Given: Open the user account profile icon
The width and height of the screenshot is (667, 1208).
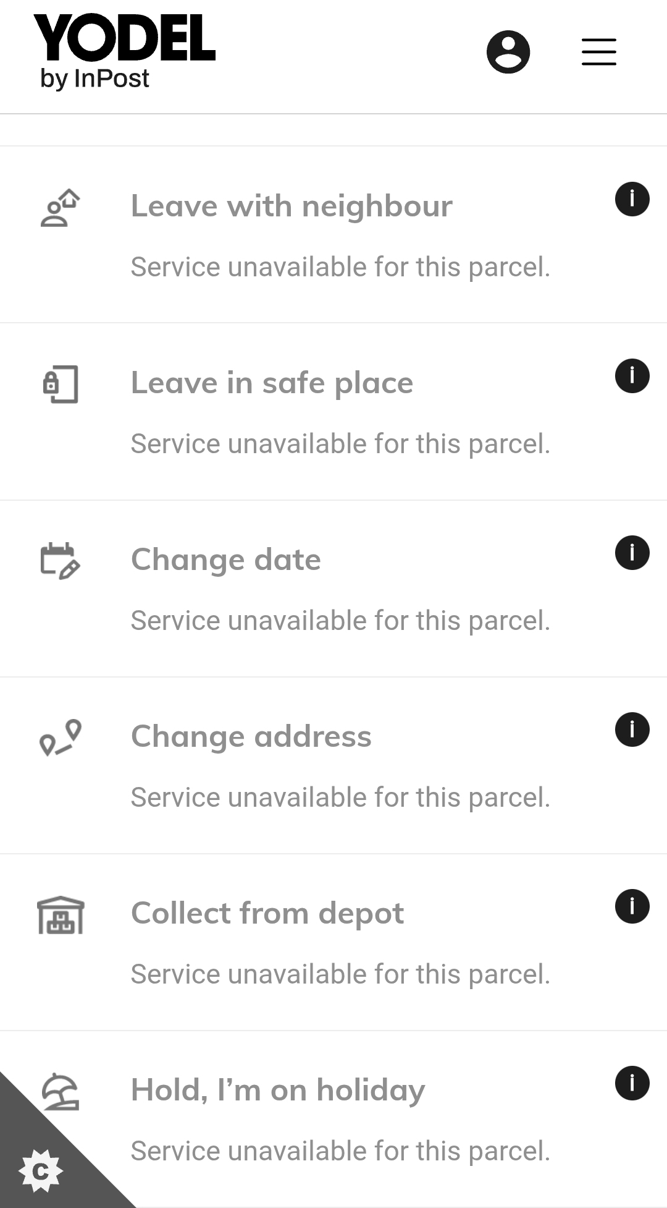Looking at the screenshot, I should click(508, 52).
